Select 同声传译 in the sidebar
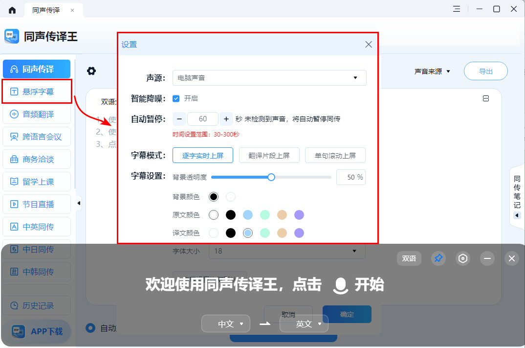The image size is (525, 348). coord(37,69)
